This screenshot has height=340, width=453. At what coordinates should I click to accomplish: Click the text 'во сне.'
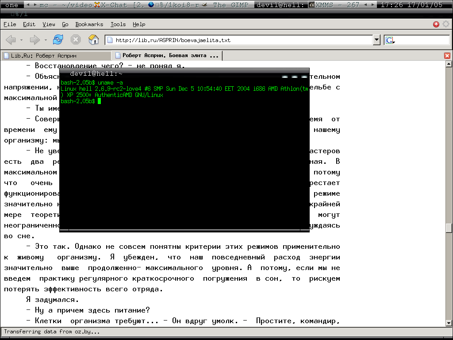(x=19, y=236)
